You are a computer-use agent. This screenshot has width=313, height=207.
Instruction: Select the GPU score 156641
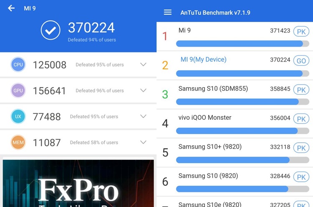click(49, 91)
